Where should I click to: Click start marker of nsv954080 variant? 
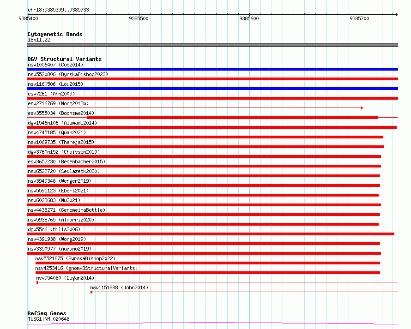[37, 282]
